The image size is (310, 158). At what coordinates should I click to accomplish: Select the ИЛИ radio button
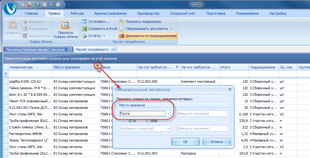click(148, 121)
